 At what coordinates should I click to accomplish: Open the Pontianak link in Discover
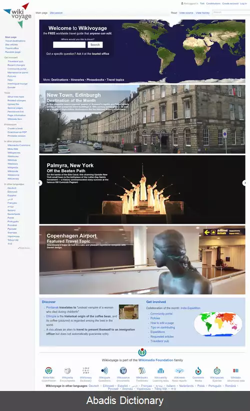coord(52,307)
